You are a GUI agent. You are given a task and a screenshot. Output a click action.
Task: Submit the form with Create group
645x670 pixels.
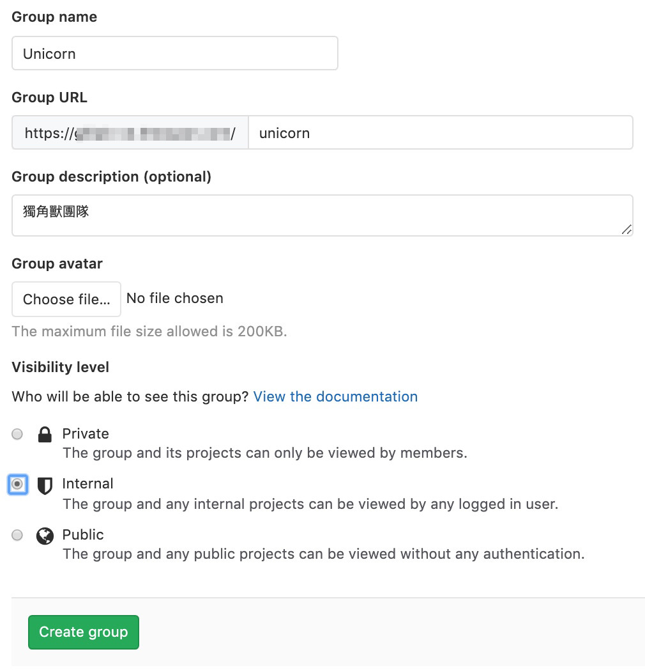83,632
